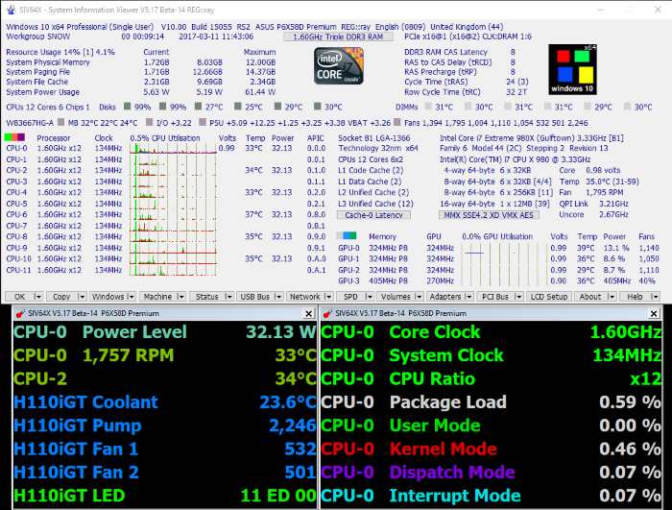Viewport: 672px width, 510px height.
Task: Click the CPU-11 utilisation graph row
Action: pyautogui.click(x=173, y=270)
